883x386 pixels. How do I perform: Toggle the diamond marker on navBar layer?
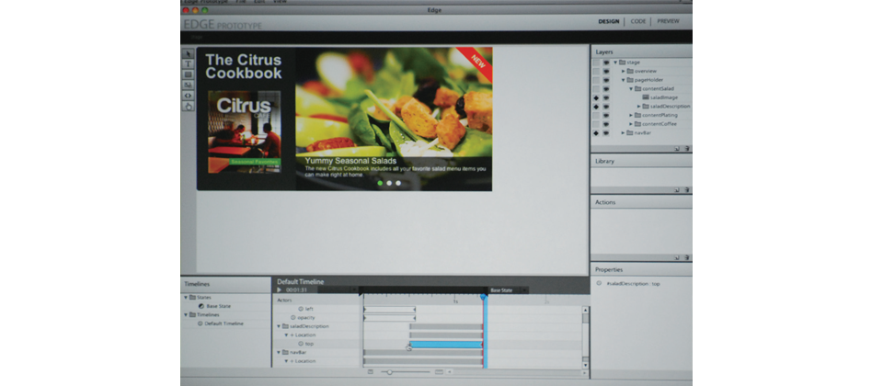pos(596,132)
